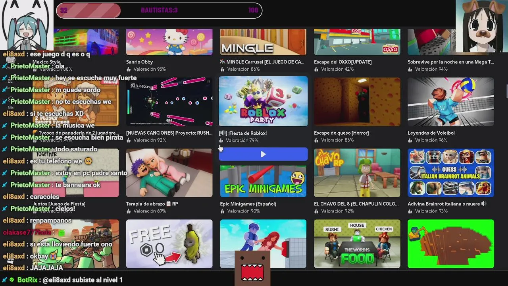Open the green background wood-chopping game thumbnail

pos(451,244)
